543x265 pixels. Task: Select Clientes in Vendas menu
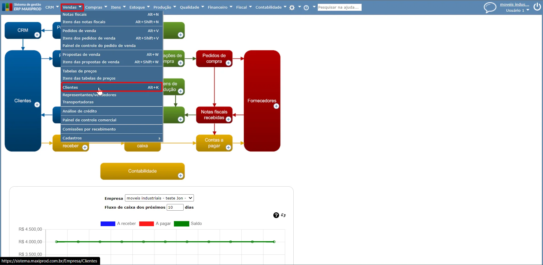112,87
